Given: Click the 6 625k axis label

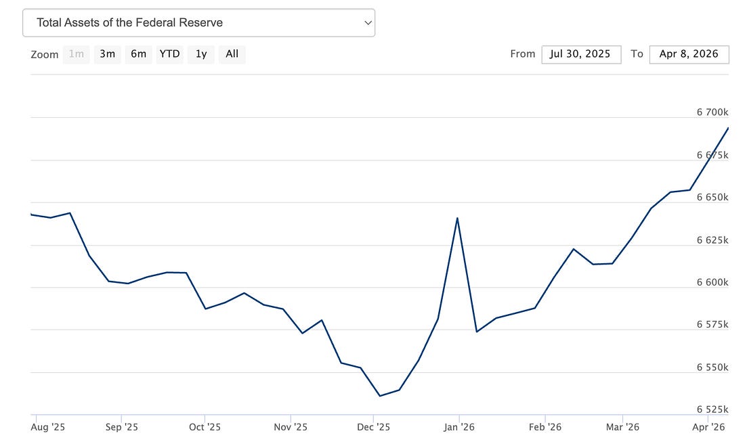Looking at the screenshot, I should pyautogui.click(x=712, y=240).
